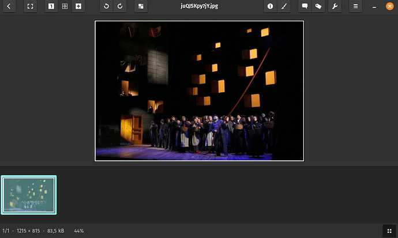Enter fullscreen view mode
Screen dimensions: 398x238
tap(30, 6)
